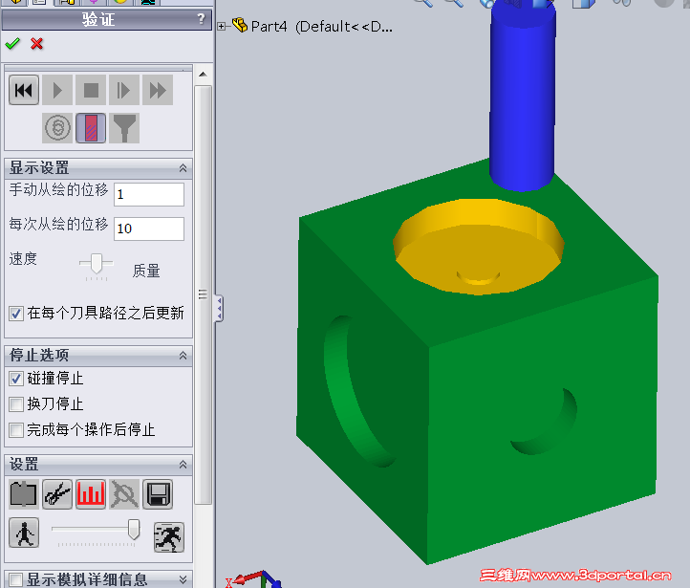Click the pliers clamp settings icon
Screen dimensions: 690x588
57,494
